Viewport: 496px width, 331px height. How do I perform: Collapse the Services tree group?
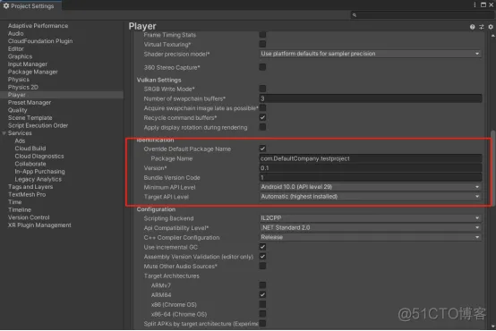coord(4,133)
